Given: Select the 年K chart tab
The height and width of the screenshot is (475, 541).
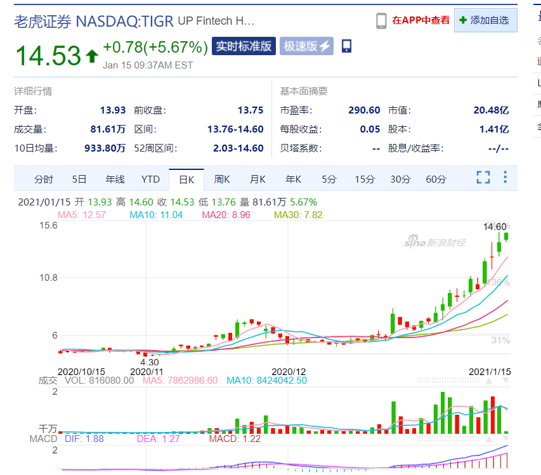Looking at the screenshot, I should 293,179.
